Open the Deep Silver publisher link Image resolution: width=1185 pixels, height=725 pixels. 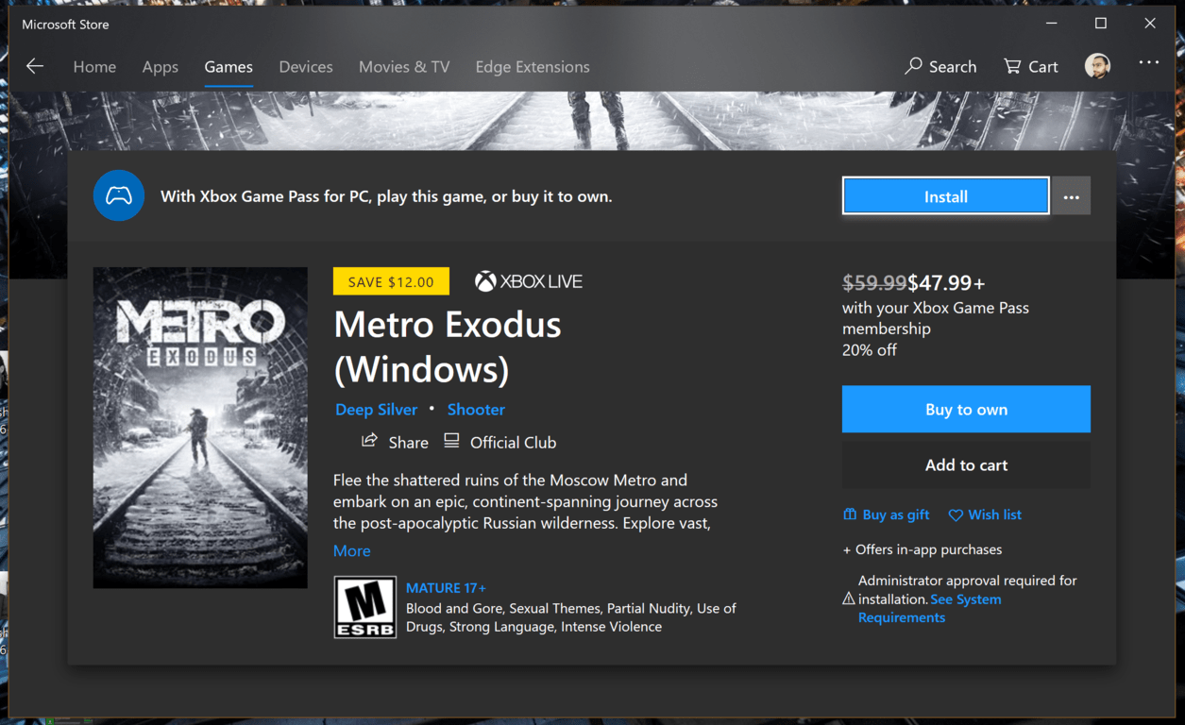point(376,410)
